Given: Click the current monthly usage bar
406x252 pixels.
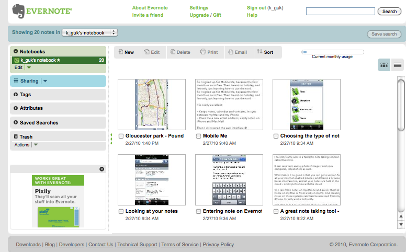Looking at the screenshot, I should (x=332, y=52).
